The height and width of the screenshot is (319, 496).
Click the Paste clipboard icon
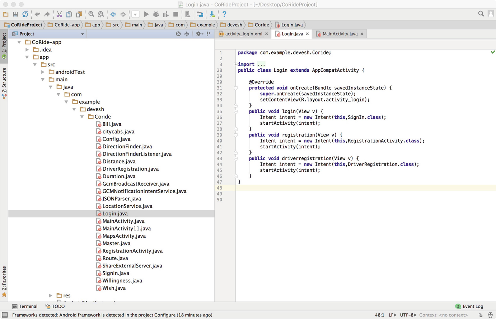coord(79,14)
